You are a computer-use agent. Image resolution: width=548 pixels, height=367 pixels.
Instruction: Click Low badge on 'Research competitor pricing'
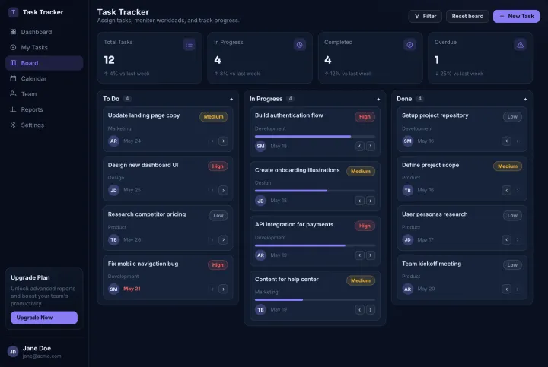(218, 216)
